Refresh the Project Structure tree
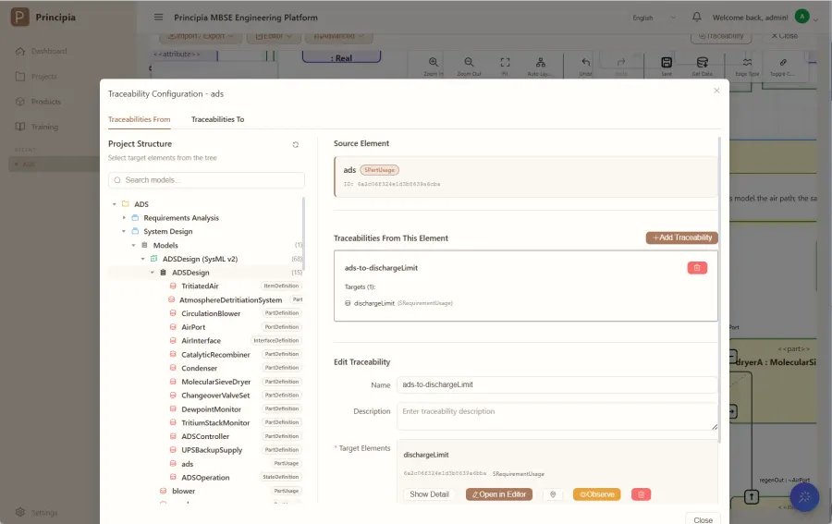 296,144
